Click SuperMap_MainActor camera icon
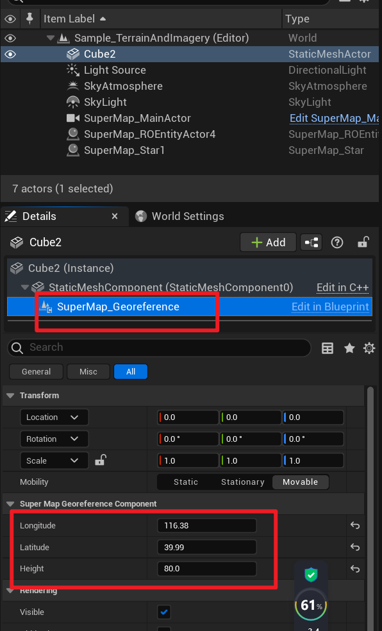This screenshot has width=382, height=631. tap(73, 118)
